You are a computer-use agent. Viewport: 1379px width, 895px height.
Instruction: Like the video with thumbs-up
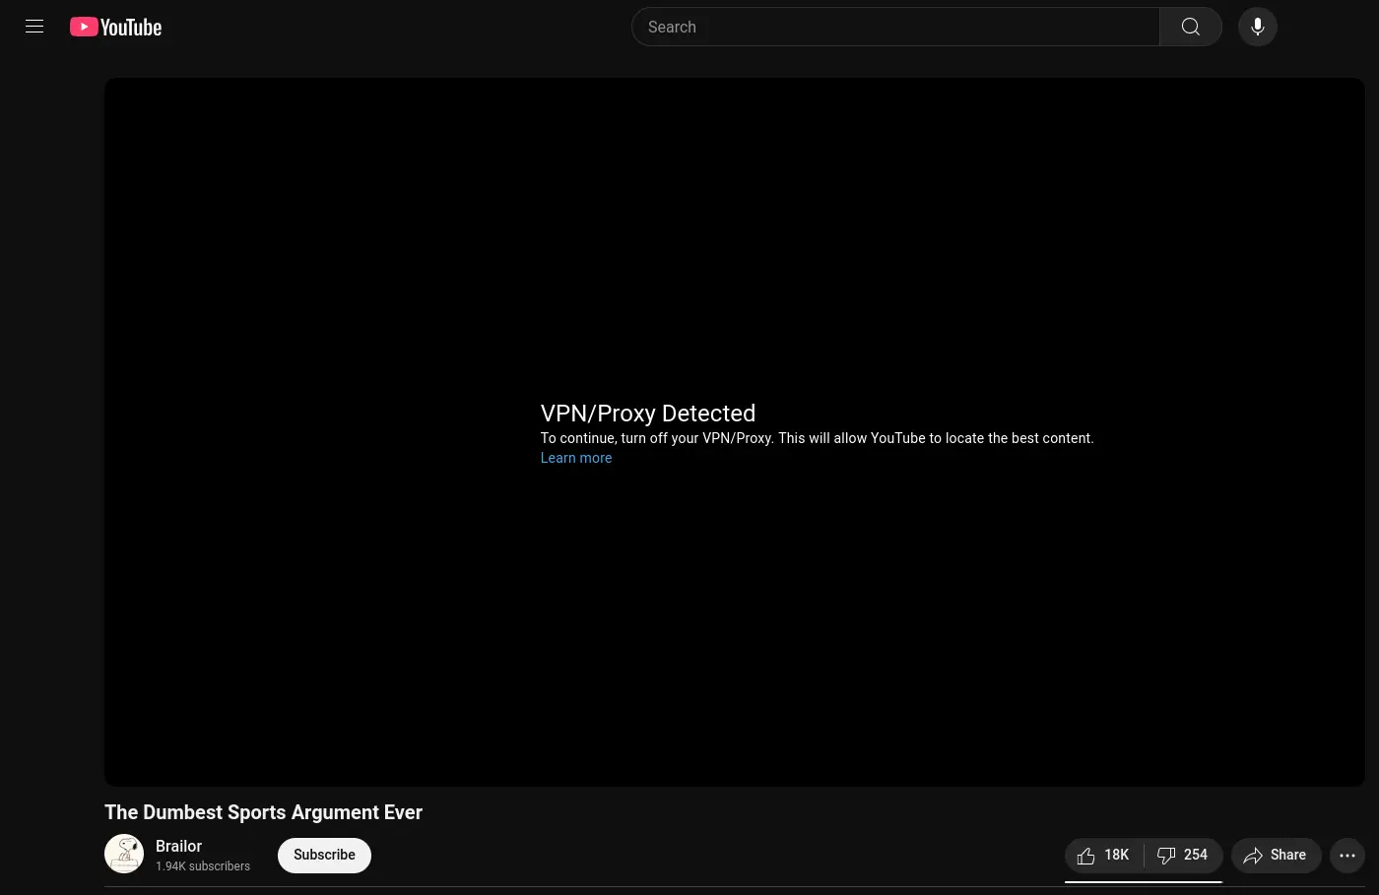[1103, 855]
